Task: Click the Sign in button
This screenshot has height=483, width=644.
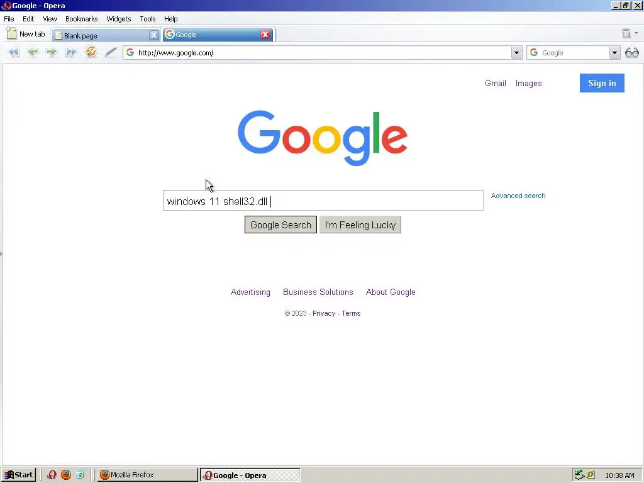Action: 602,83
